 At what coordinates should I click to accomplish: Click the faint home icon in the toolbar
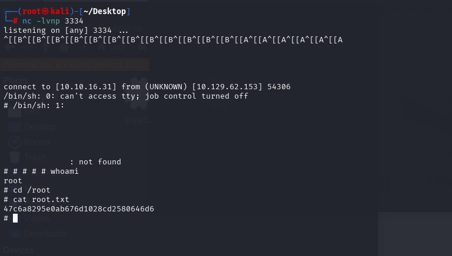64,46
